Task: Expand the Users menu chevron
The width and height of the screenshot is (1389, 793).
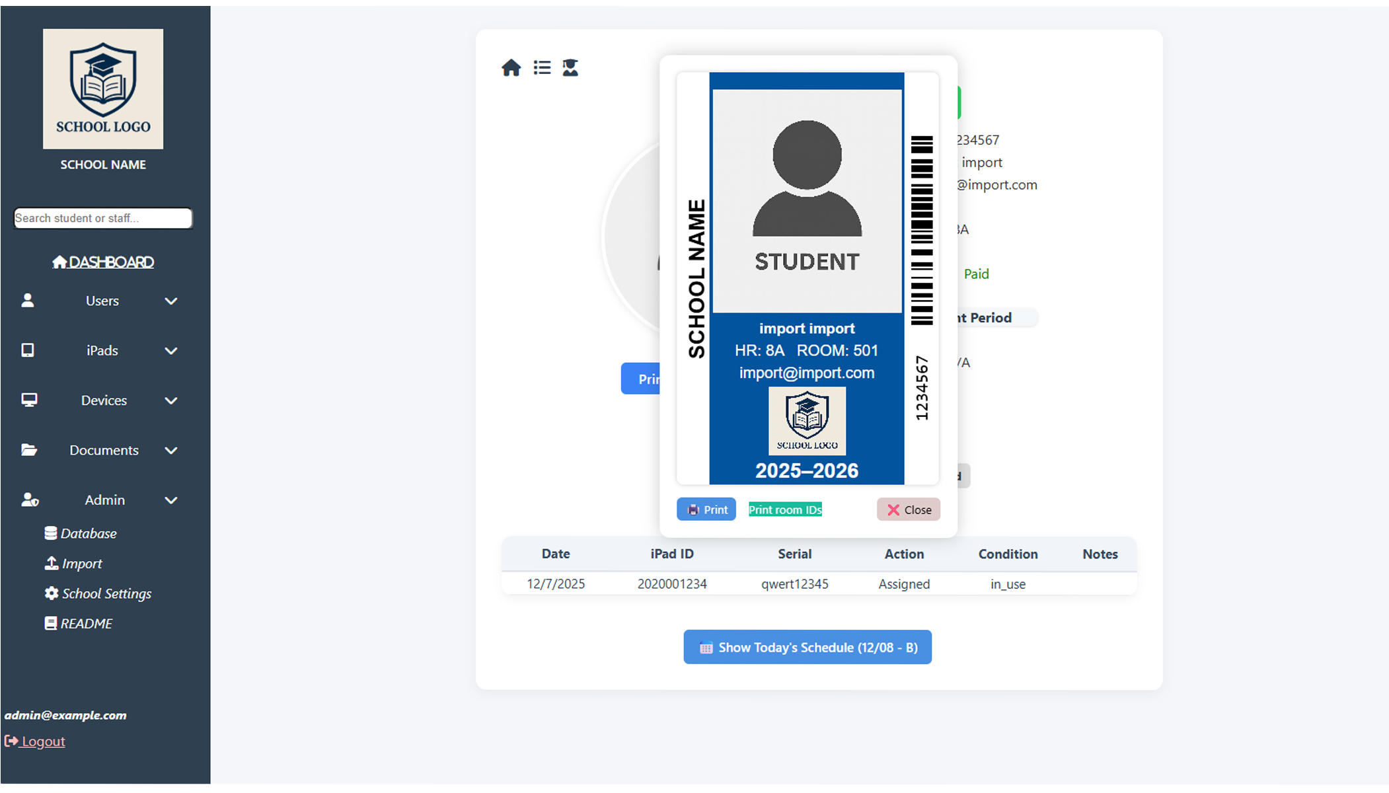Action: (x=171, y=301)
